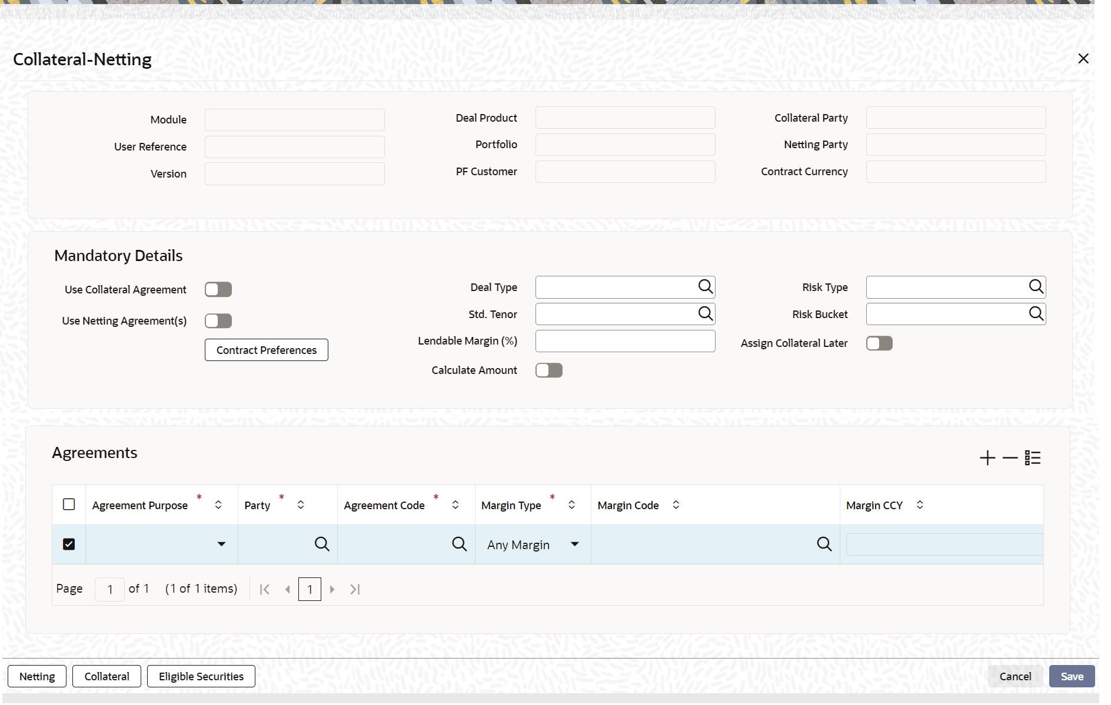The height and width of the screenshot is (705, 1111).
Task: Enable Use Collateral Agreement switch
Action: pos(218,289)
